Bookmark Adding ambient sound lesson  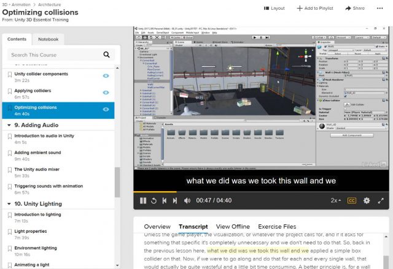[10, 153]
